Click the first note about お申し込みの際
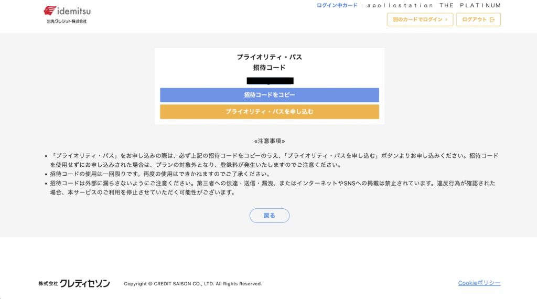Image resolution: width=537 pixels, height=299 pixels. (274, 161)
